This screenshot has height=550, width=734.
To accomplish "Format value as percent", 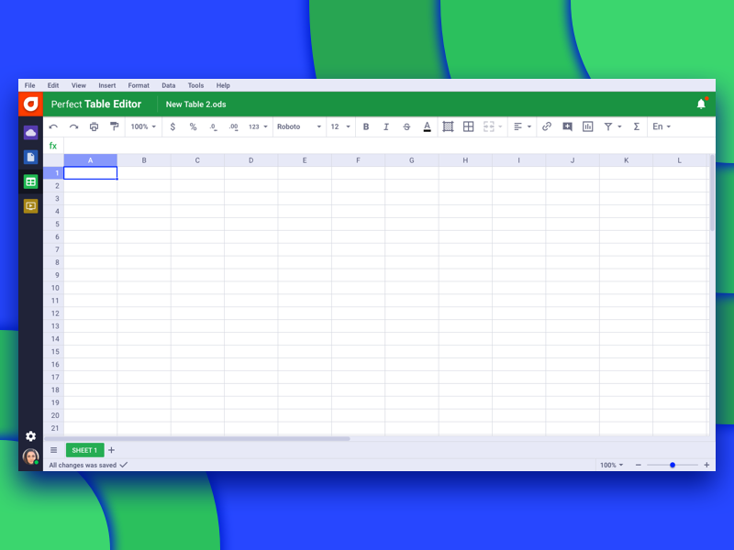I will [x=194, y=126].
